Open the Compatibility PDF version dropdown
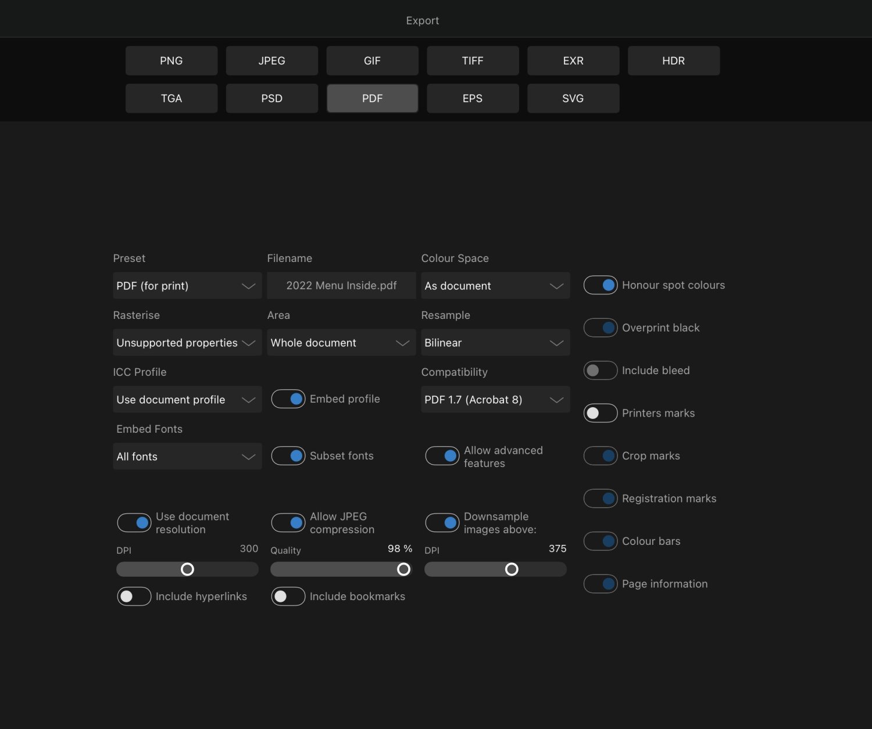 [495, 400]
